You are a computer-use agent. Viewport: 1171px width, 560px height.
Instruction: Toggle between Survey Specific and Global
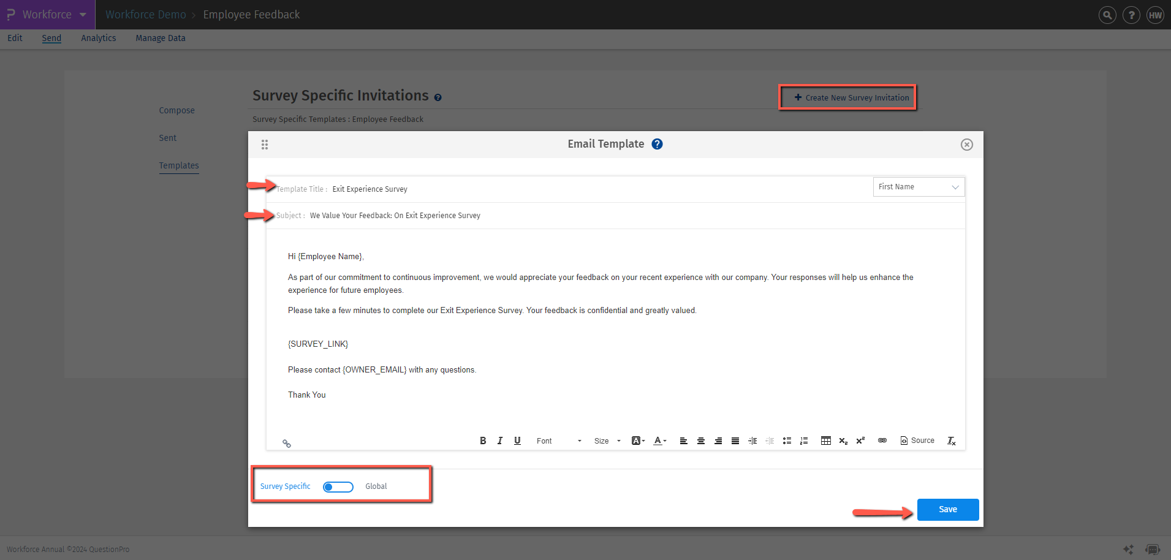[338, 486]
